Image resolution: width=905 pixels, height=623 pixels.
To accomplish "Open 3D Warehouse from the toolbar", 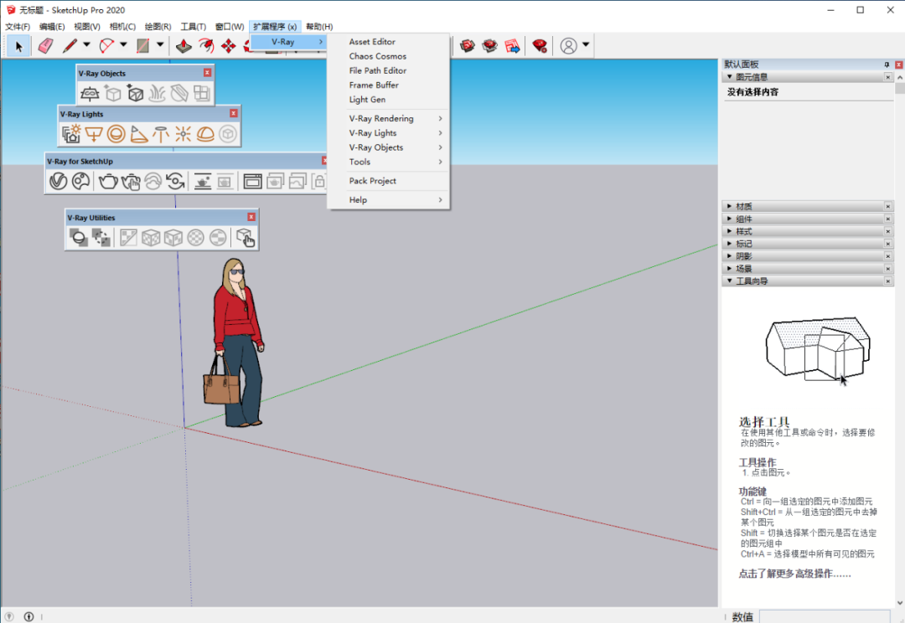I will coord(468,46).
